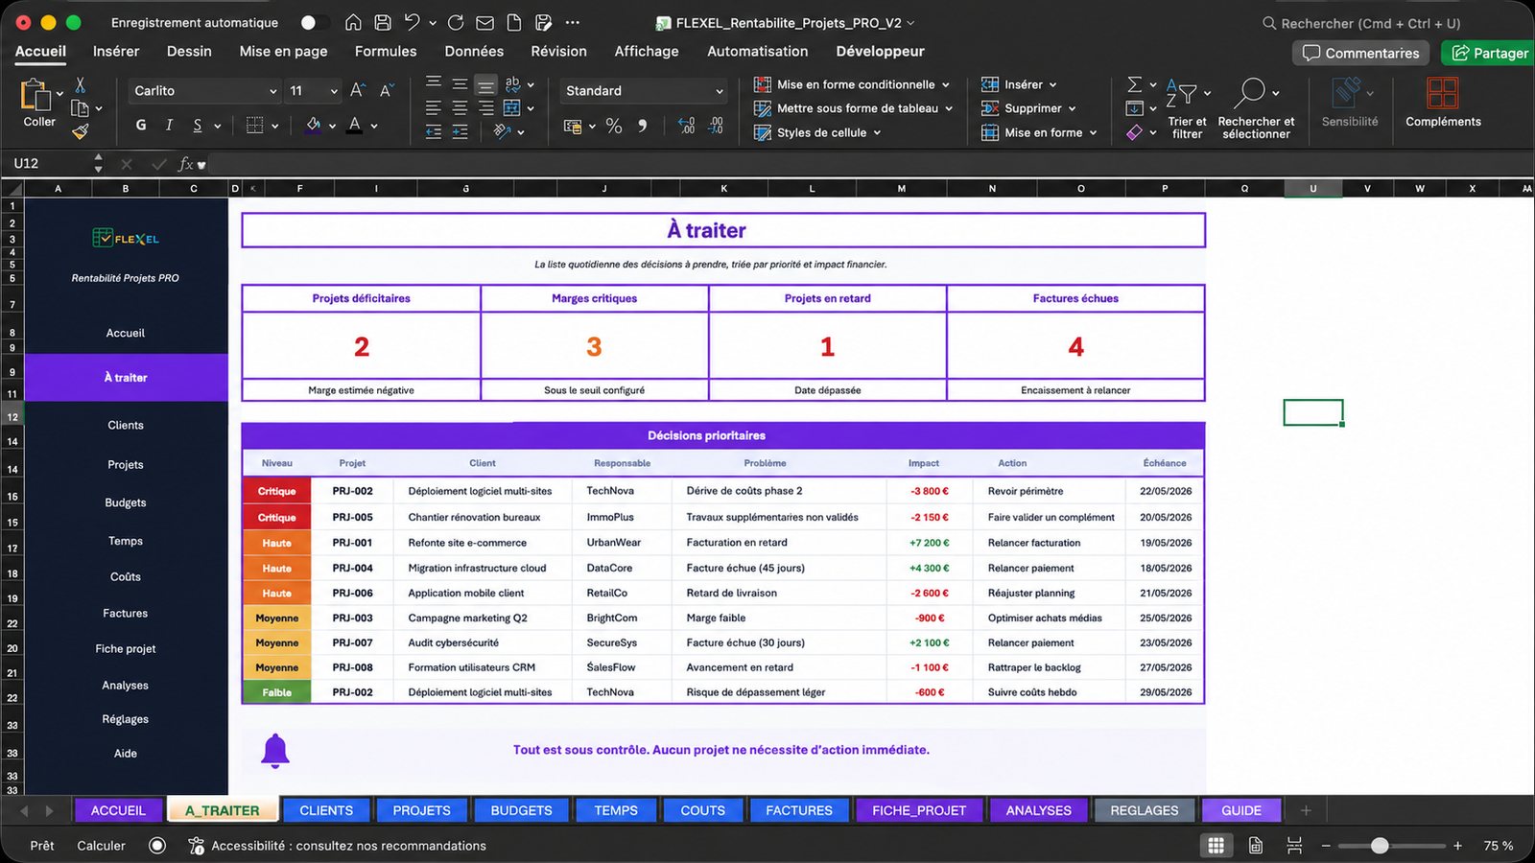Decrease font size with the smaller A
Image resolution: width=1535 pixels, height=863 pixels.
(386, 90)
